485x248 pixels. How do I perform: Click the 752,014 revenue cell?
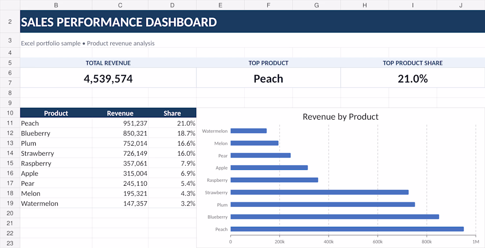click(x=120, y=143)
